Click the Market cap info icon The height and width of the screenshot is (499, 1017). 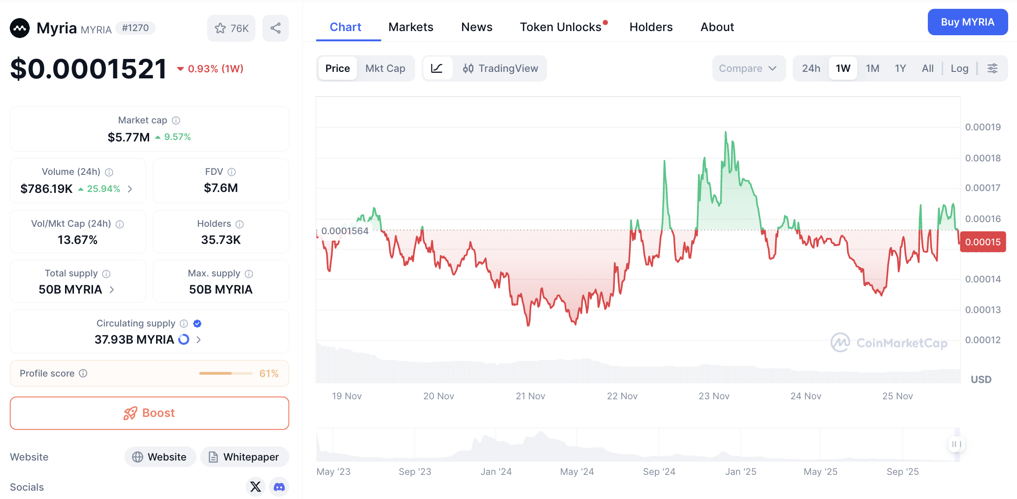click(x=176, y=121)
